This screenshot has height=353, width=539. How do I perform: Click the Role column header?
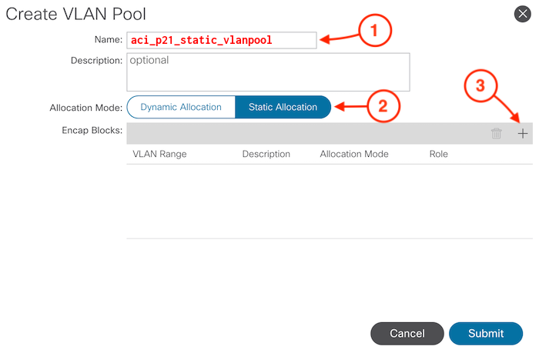pyautogui.click(x=438, y=154)
